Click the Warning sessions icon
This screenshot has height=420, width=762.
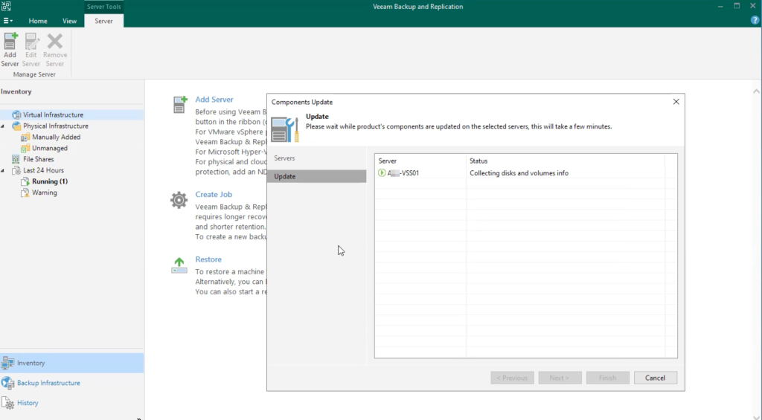coord(25,193)
